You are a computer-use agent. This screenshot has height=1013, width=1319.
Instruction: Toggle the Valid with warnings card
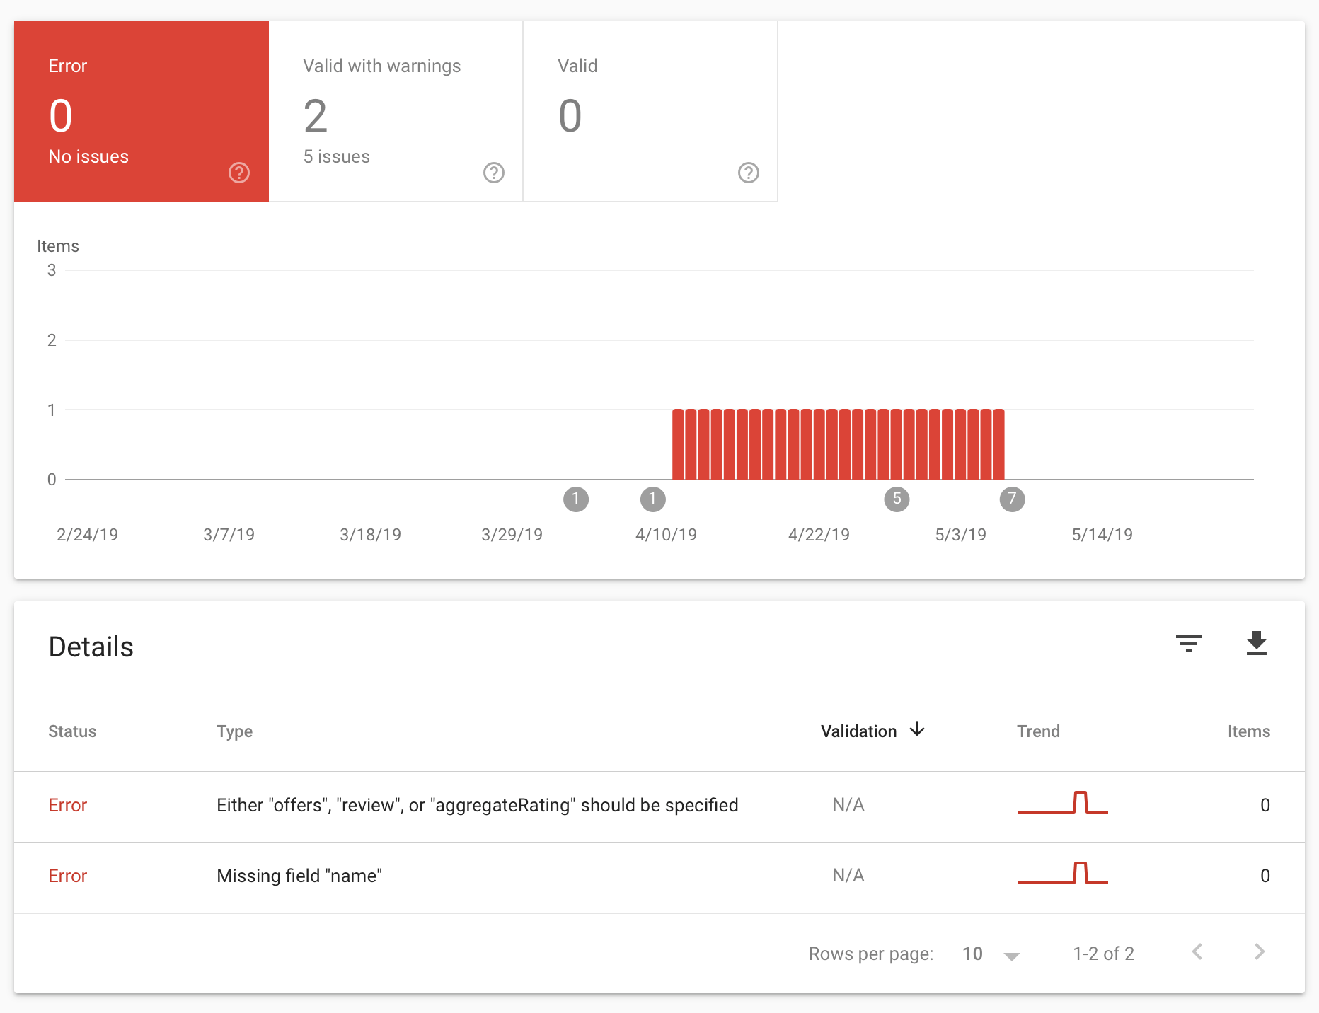pos(396,111)
